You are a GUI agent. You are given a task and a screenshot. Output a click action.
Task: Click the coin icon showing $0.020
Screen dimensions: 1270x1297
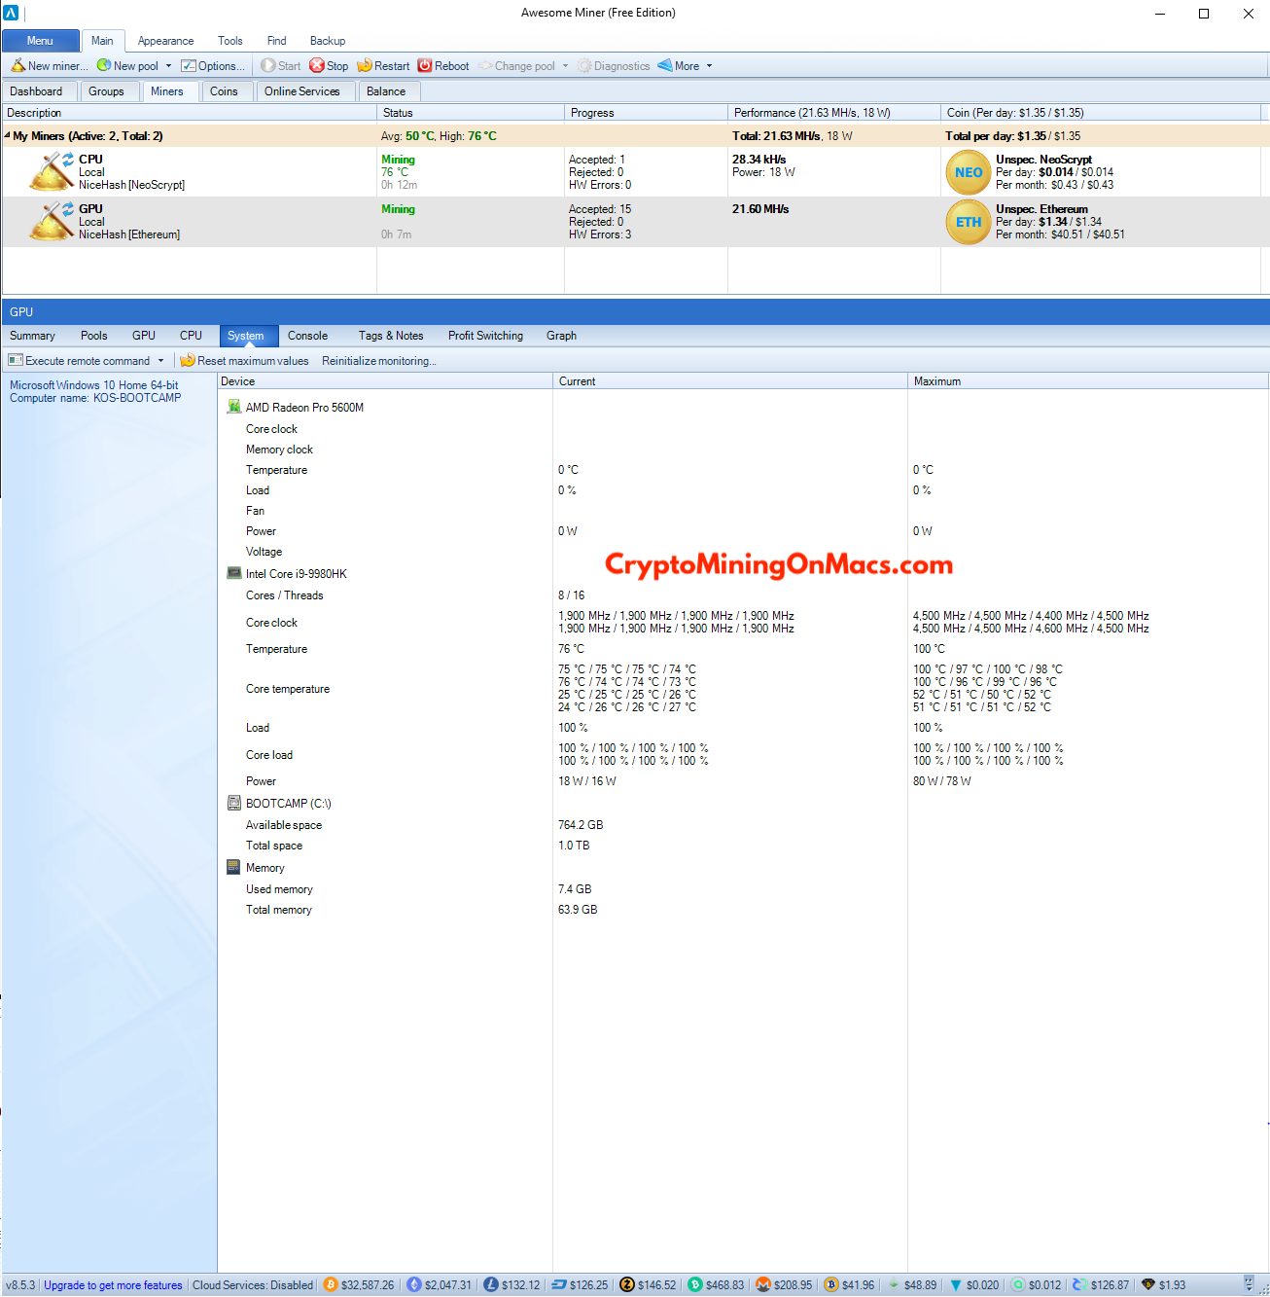pyautogui.click(x=955, y=1285)
